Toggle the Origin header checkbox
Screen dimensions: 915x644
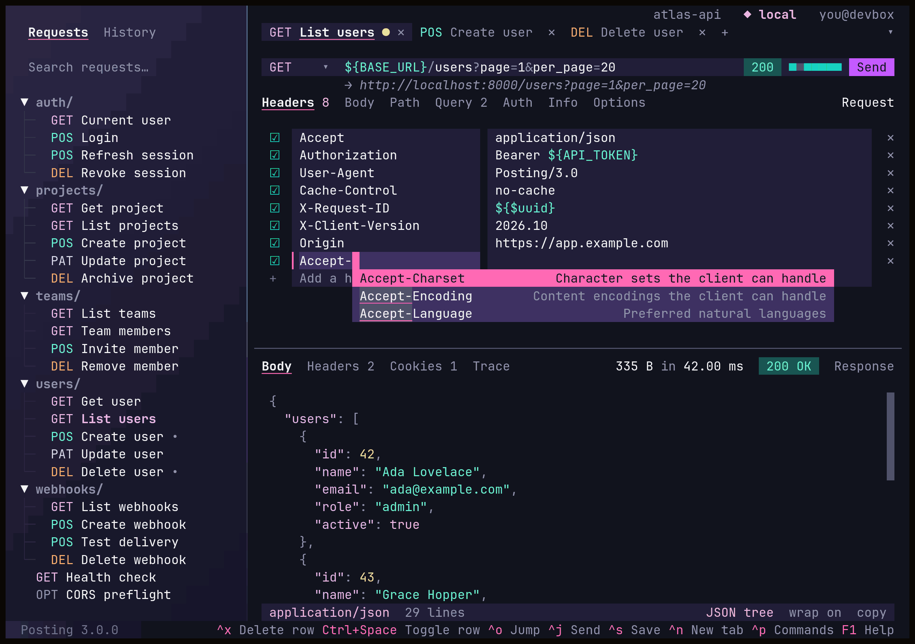tap(274, 243)
